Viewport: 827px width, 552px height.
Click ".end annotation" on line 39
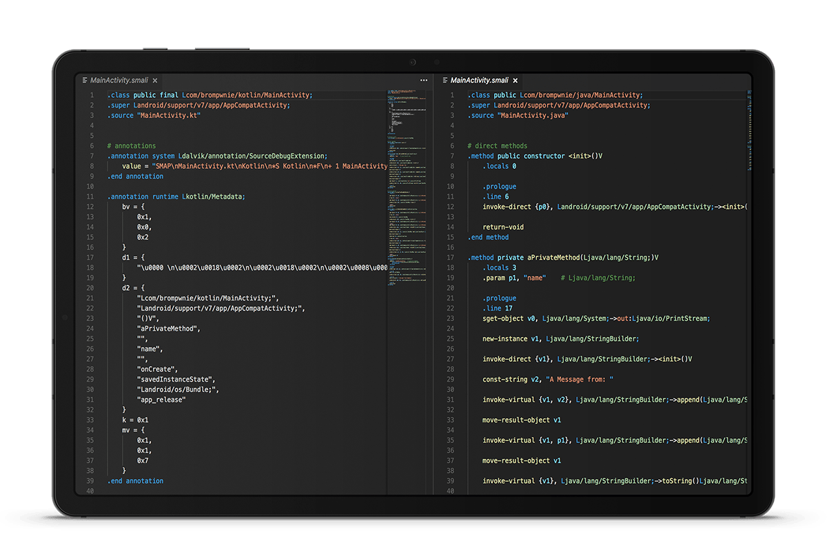pyautogui.click(x=135, y=481)
